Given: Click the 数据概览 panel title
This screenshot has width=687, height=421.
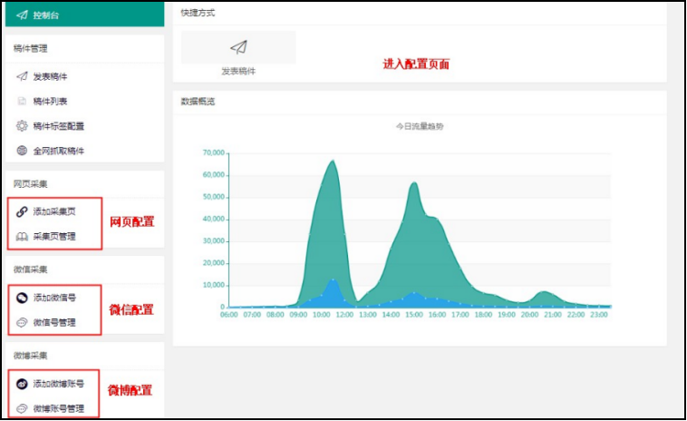Looking at the screenshot, I should tap(198, 102).
